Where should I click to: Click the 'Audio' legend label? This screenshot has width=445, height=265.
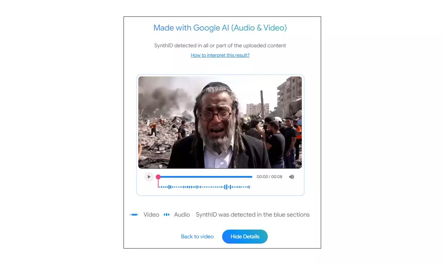pos(182,215)
